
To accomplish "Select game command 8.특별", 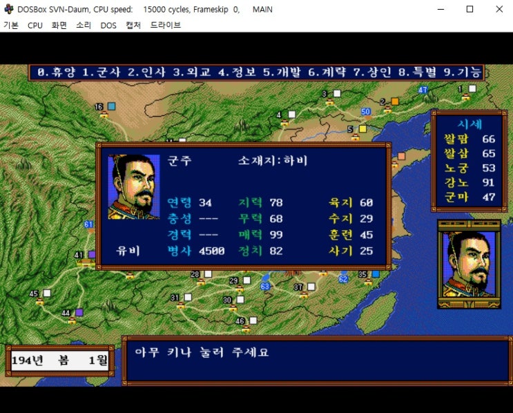I will point(417,73).
